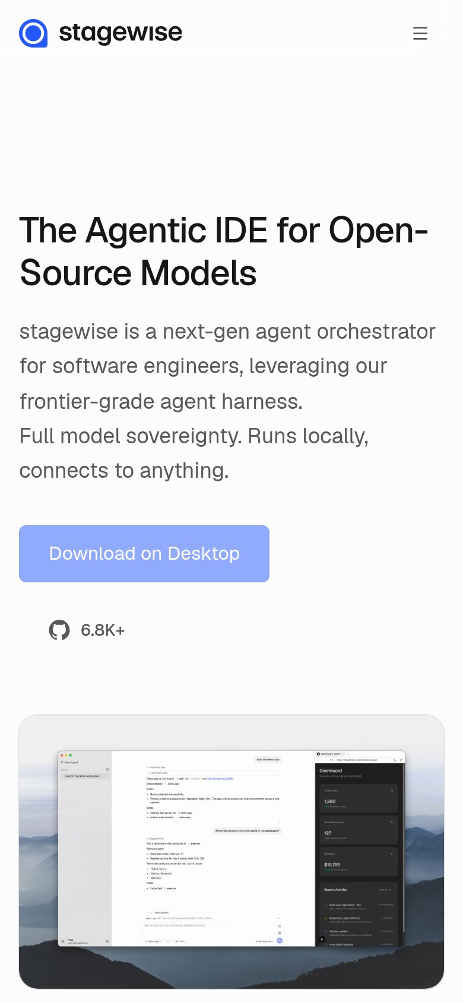Open the GitHub icon link
This screenshot has height=1003, width=463.
(59, 630)
